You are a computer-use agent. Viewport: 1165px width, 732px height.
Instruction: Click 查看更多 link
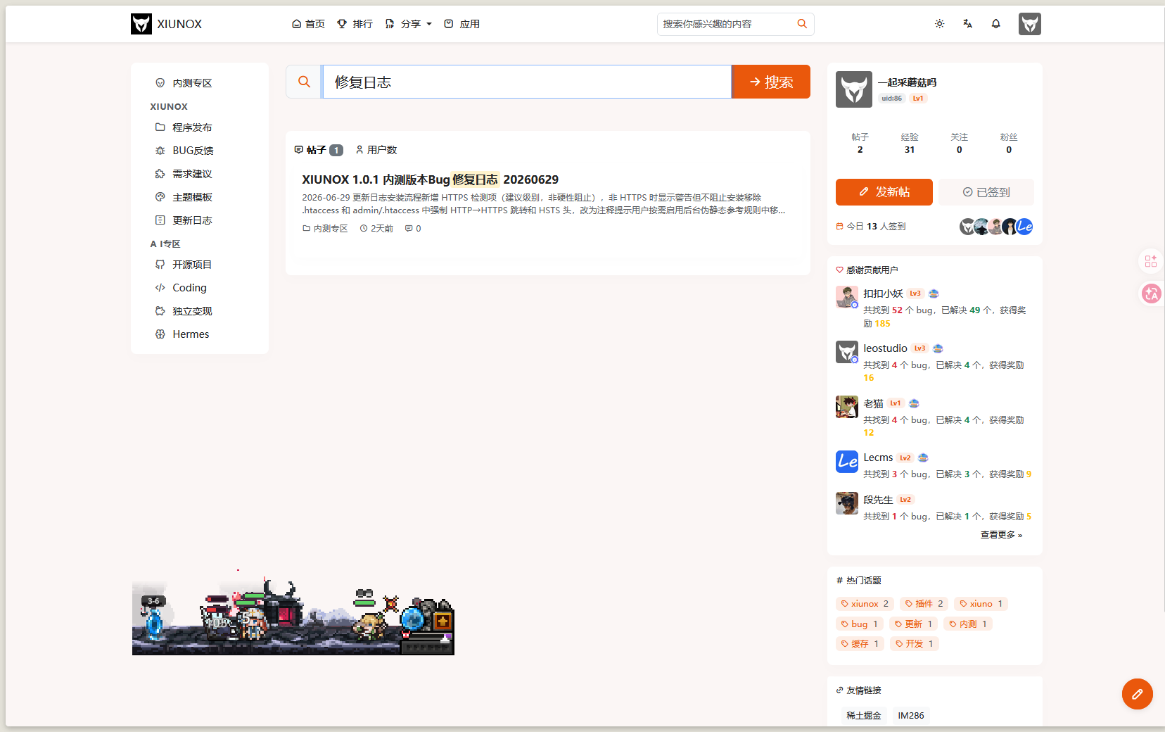pos(1001,535)
